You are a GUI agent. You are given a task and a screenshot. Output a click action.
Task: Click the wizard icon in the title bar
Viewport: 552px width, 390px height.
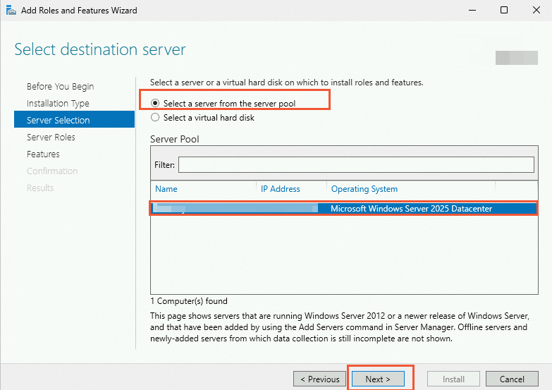[11, 10]
